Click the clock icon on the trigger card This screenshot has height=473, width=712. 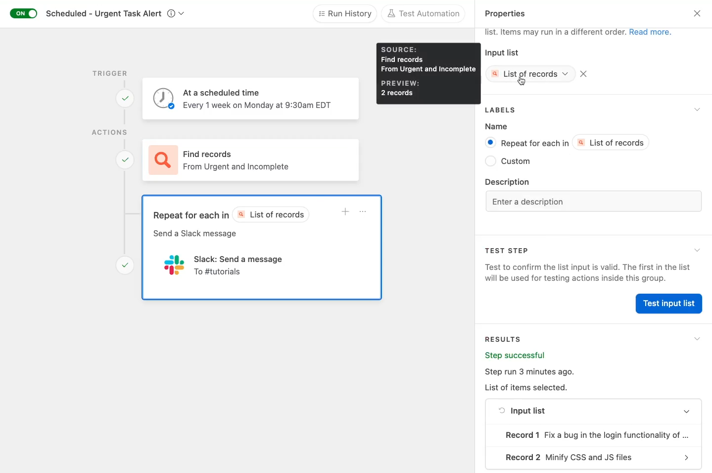click(163, 98)
